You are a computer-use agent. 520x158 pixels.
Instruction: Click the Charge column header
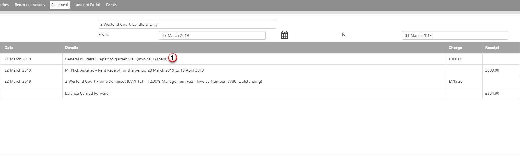click(455, 48)
